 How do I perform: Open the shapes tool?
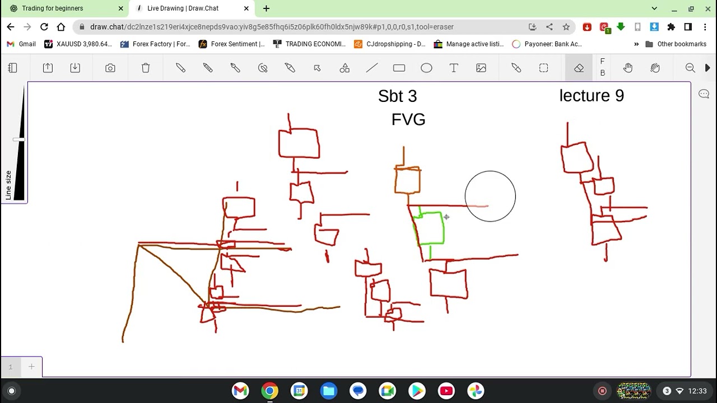coord(344,68)
